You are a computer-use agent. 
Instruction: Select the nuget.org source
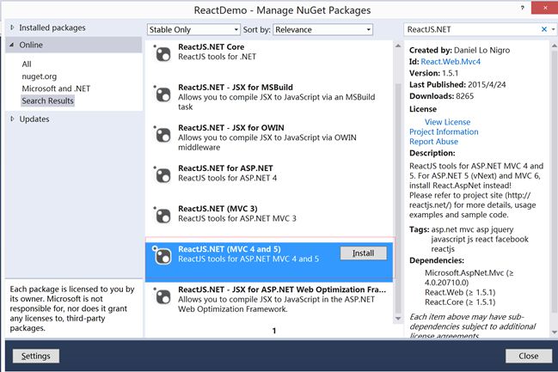pos(40,76)
